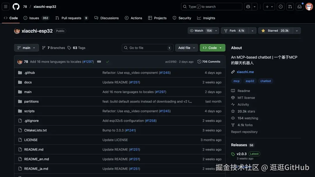View 706 Commits history
Viewport: 315px width, 177px height.
tap(209, 61)
